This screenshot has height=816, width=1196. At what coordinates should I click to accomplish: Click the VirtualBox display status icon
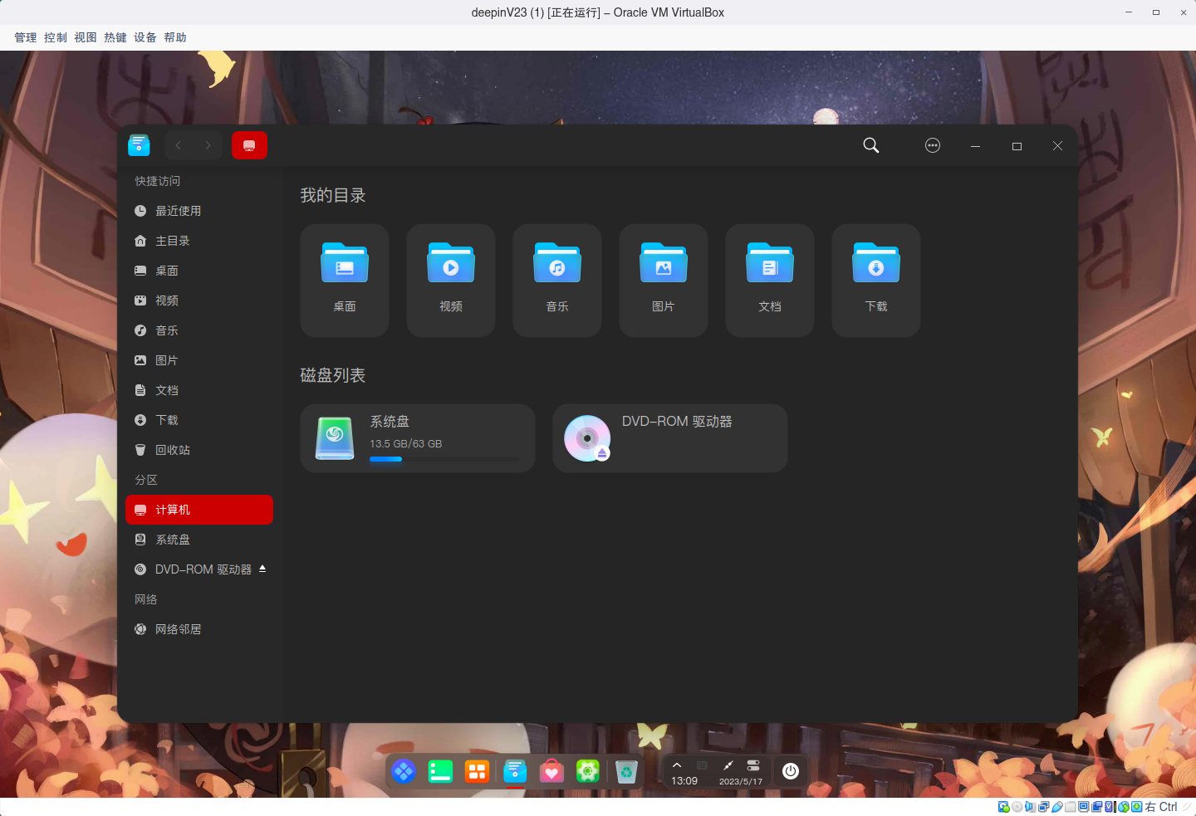pos(1084,807)
